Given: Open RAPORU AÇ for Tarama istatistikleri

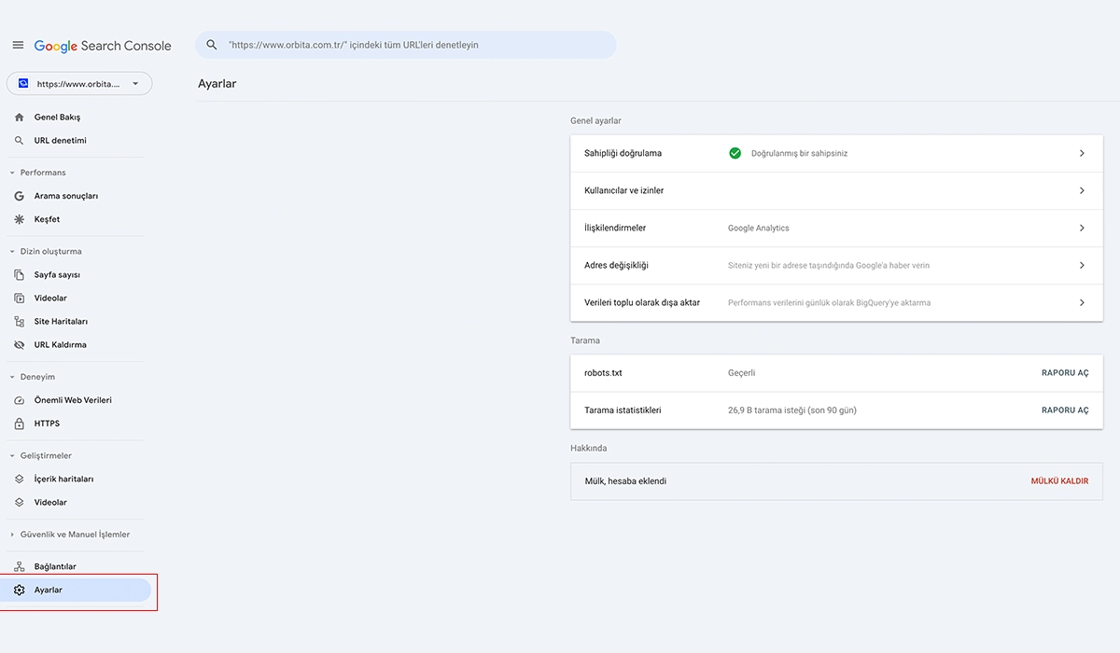Looking at the screenshot, I should coord(1065,410).
